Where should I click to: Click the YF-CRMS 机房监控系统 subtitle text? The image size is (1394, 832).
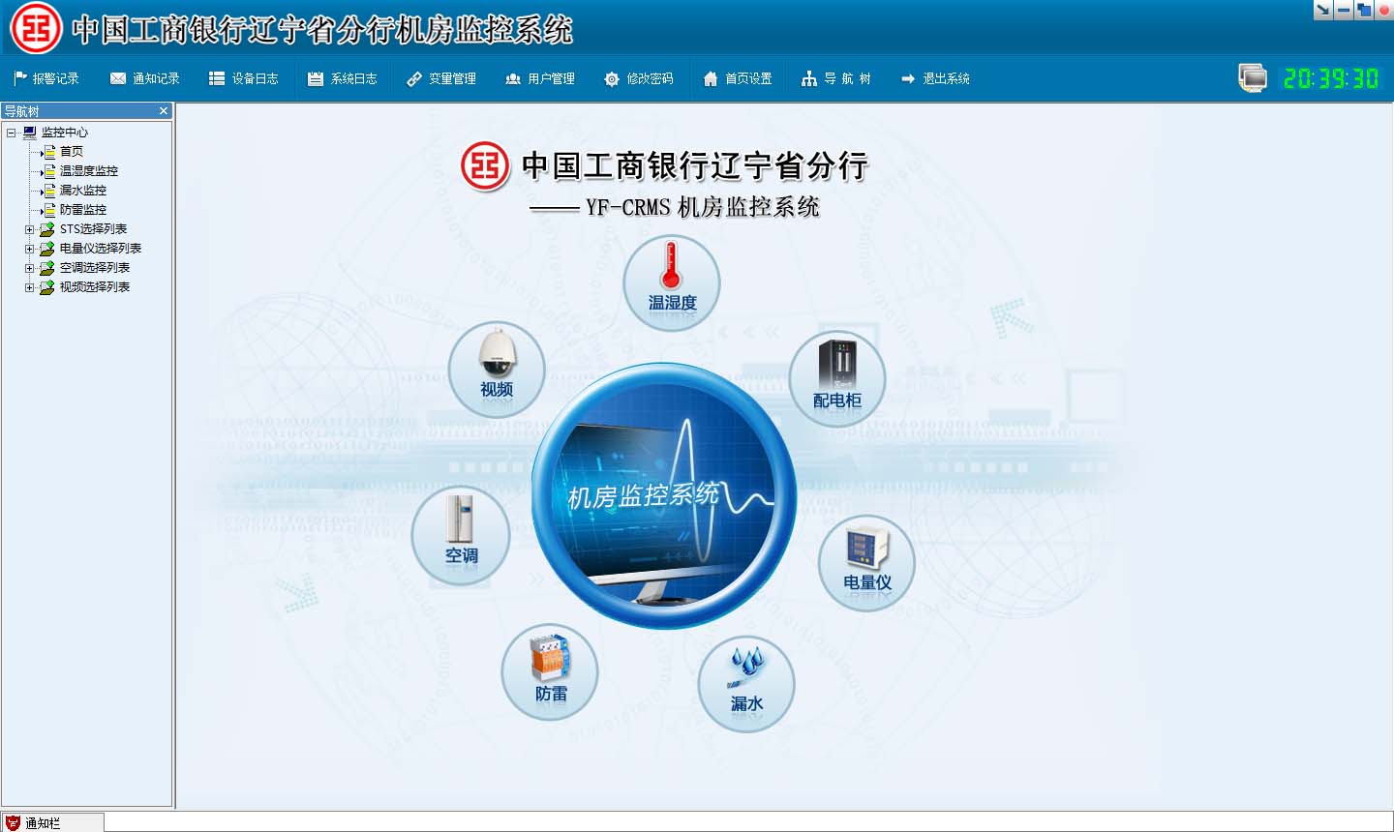pyautogui.click(x=703, y=207)
